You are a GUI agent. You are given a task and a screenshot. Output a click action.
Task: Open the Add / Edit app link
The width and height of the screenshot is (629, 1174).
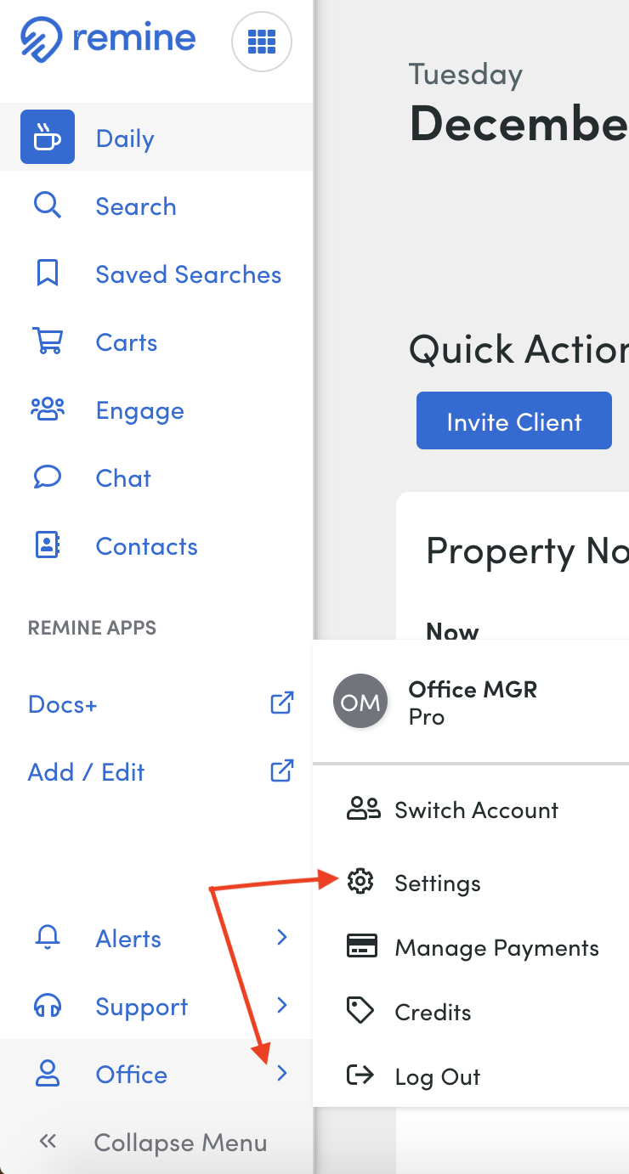[87, 772]
